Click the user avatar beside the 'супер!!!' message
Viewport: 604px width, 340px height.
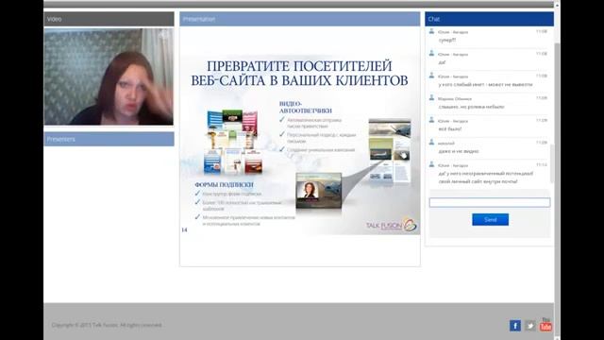(431, 31)
